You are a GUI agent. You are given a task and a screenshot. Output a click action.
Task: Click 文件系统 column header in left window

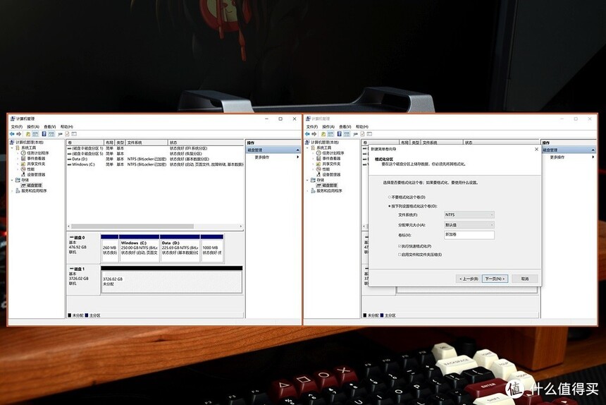(x=147, y=143)
